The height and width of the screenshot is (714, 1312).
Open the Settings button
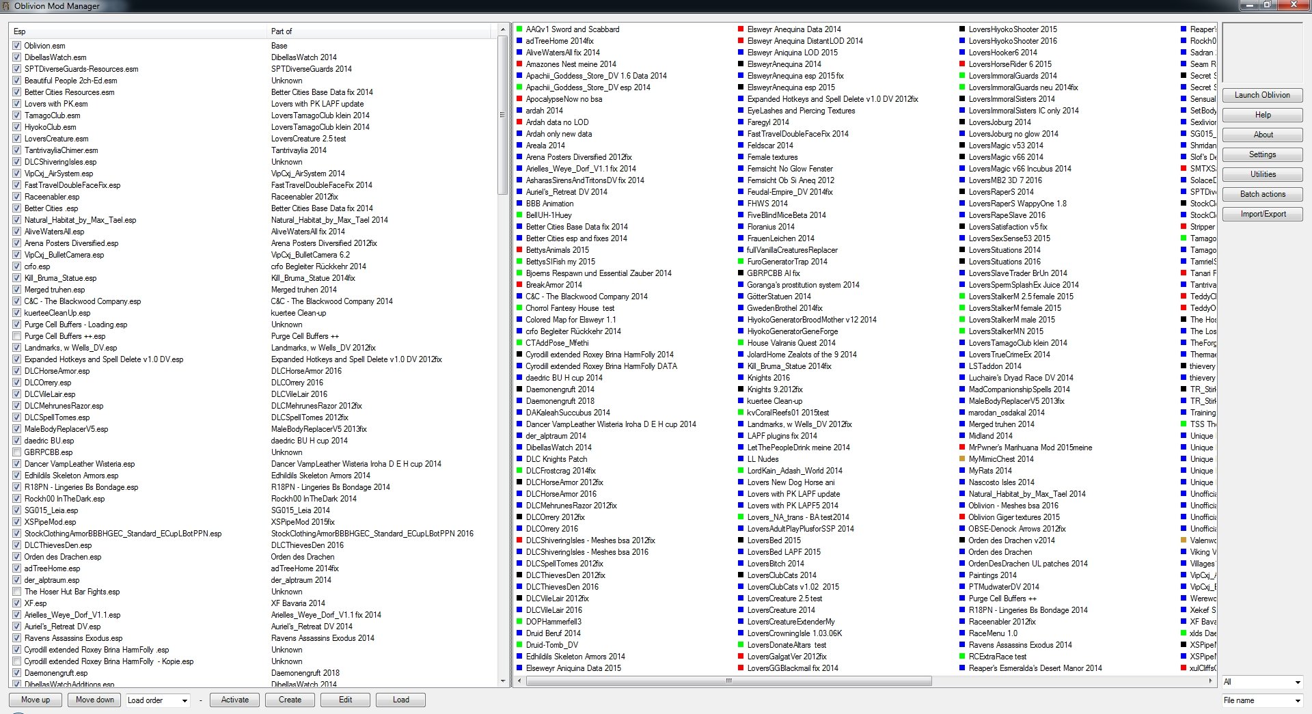coord(1262,154)
